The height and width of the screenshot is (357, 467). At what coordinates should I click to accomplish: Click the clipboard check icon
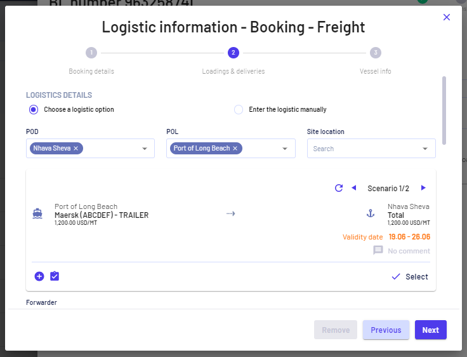coord(55,276)
